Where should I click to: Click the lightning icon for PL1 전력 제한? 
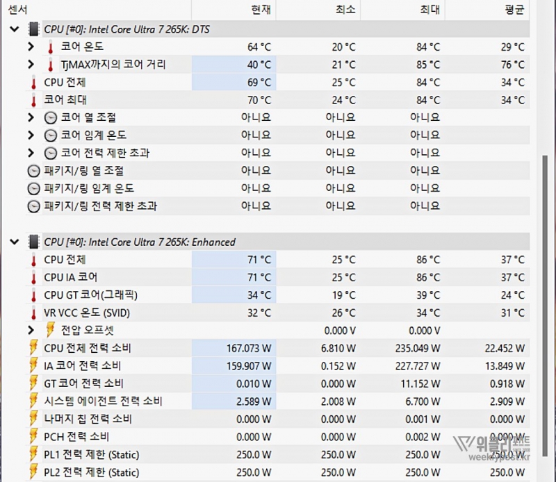click(33, 455)
